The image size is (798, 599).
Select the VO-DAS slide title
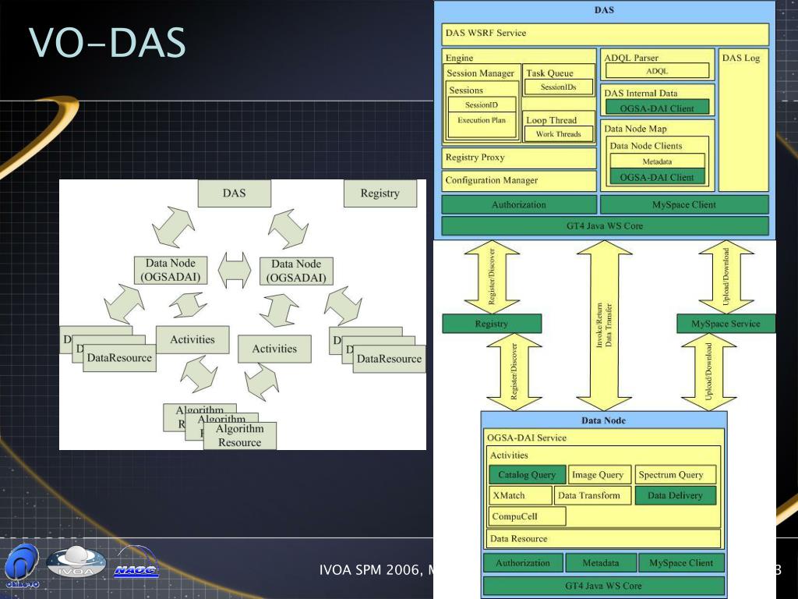click(107, 42)
